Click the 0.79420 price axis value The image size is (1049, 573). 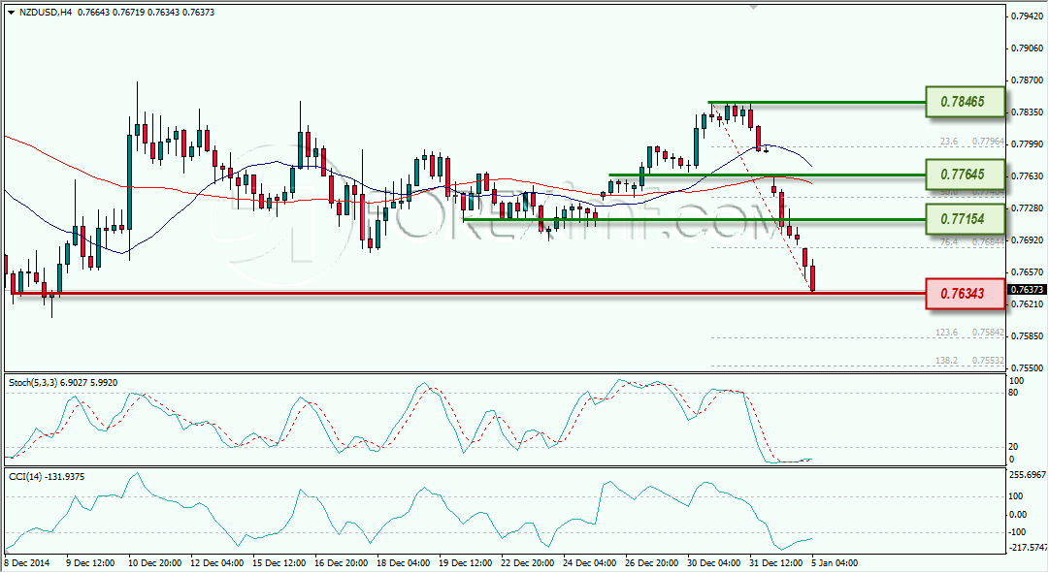click(1028, 16)
